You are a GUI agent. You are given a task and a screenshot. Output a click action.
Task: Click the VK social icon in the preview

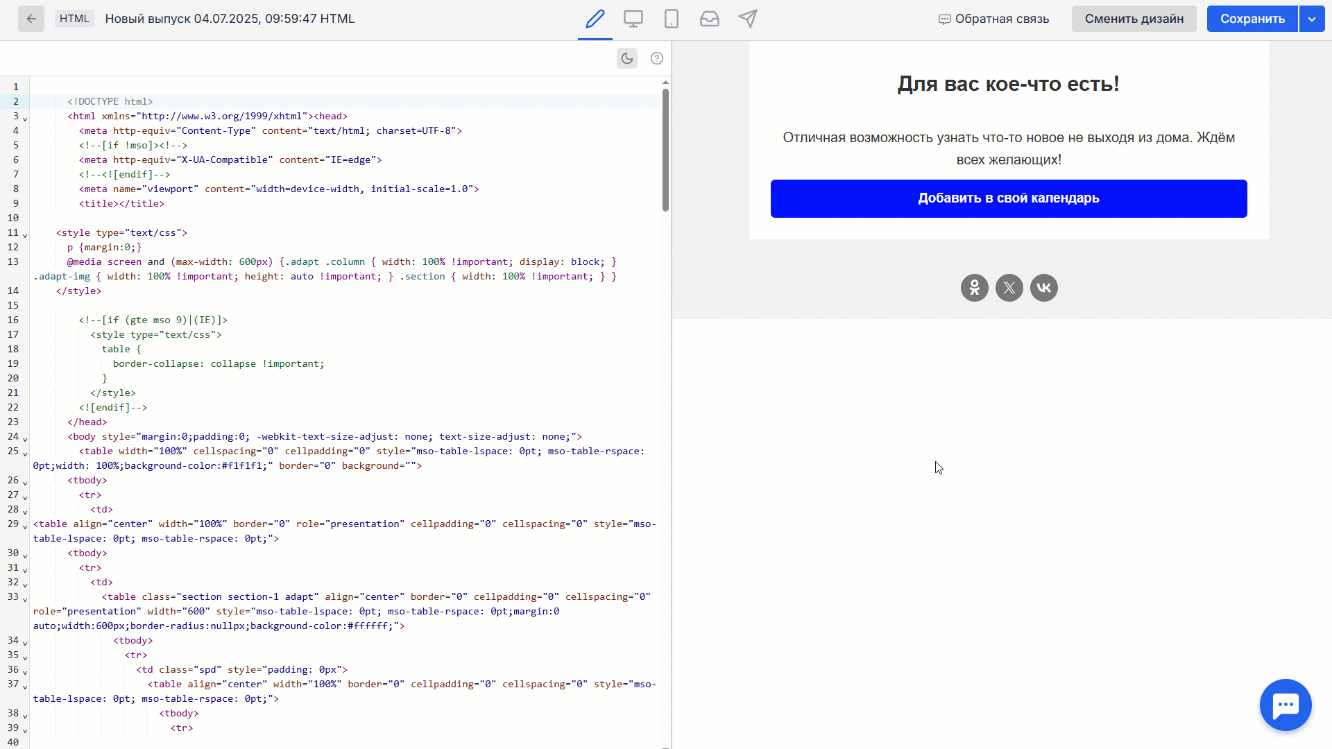tap(1044, 287)
